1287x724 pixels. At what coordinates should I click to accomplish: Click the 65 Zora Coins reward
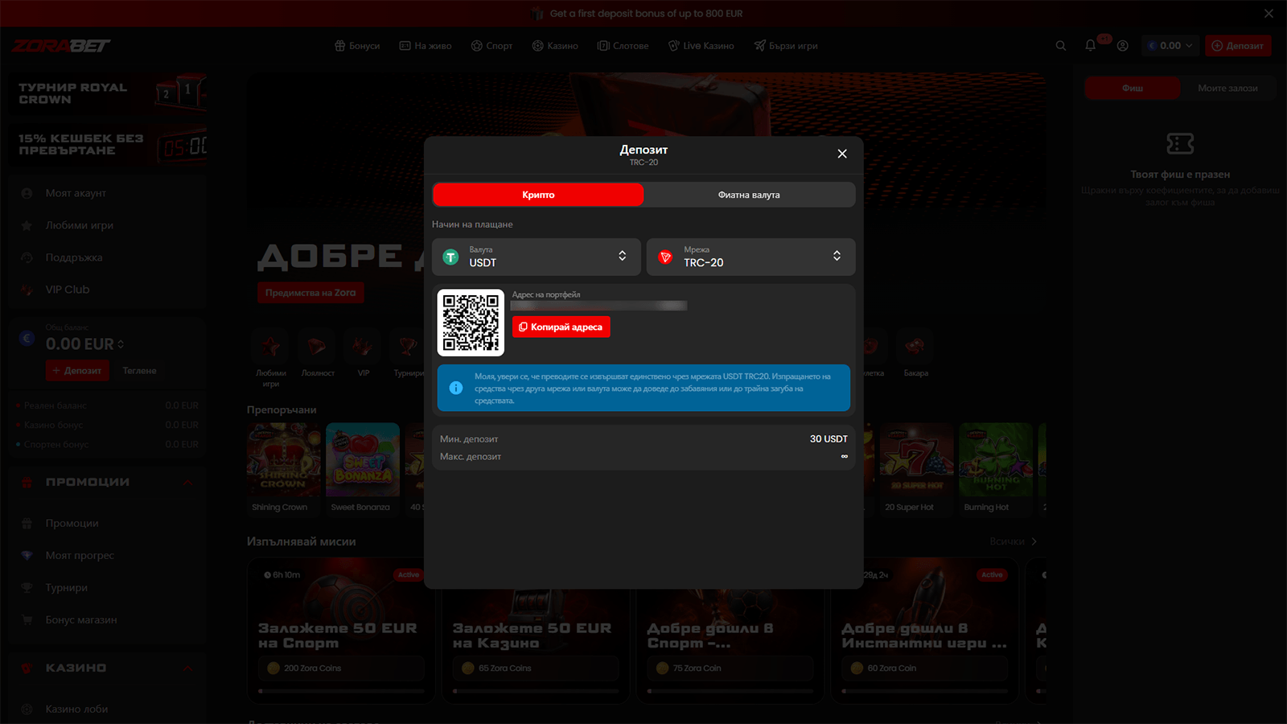click(536, 668)
